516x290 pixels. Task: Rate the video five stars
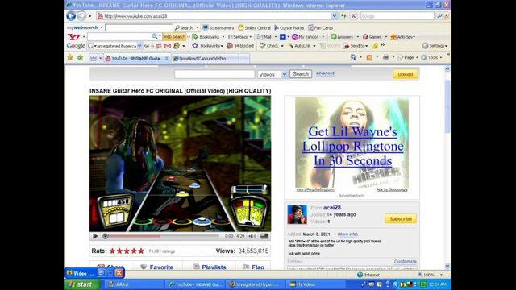[141, 251]
